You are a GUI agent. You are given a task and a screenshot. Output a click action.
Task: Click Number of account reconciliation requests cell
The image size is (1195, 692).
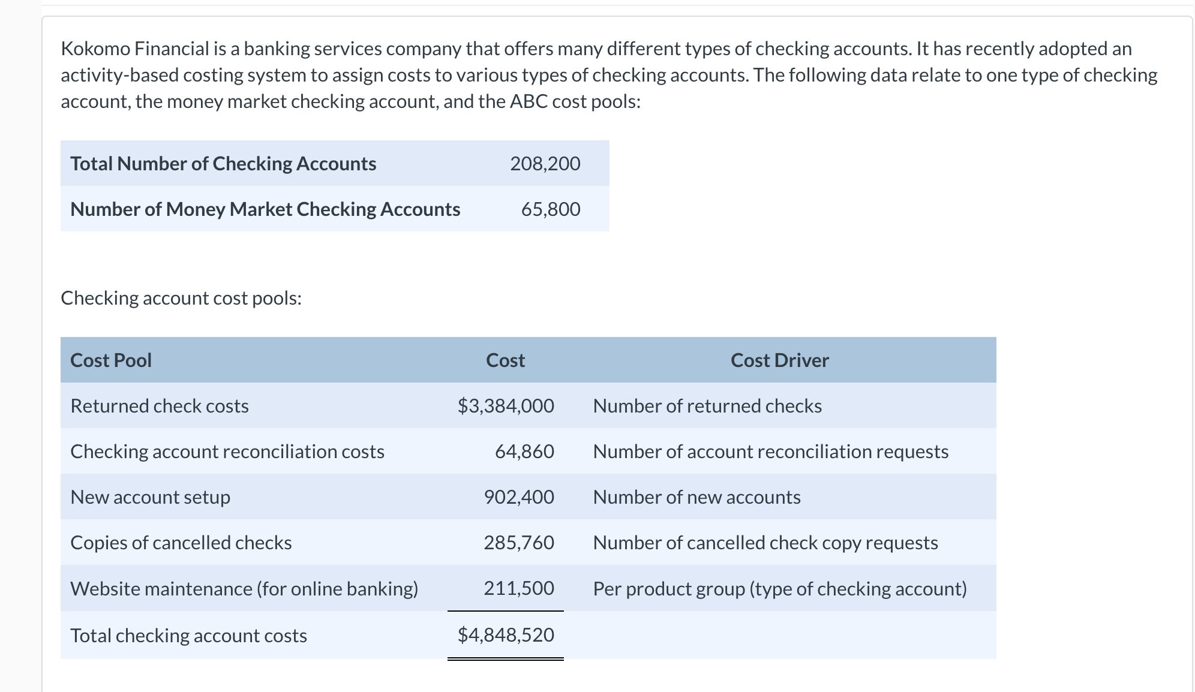[771, 452]
